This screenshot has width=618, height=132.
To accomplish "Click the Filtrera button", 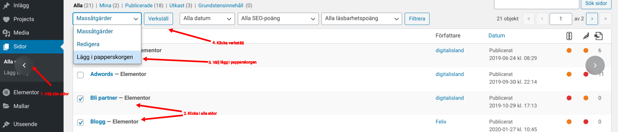I will (x=417, y=19).
